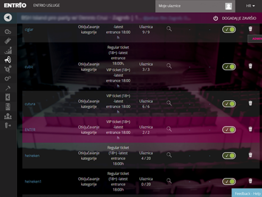
Task: Disable the heineken1 code switch
Action: click(229, 182)
